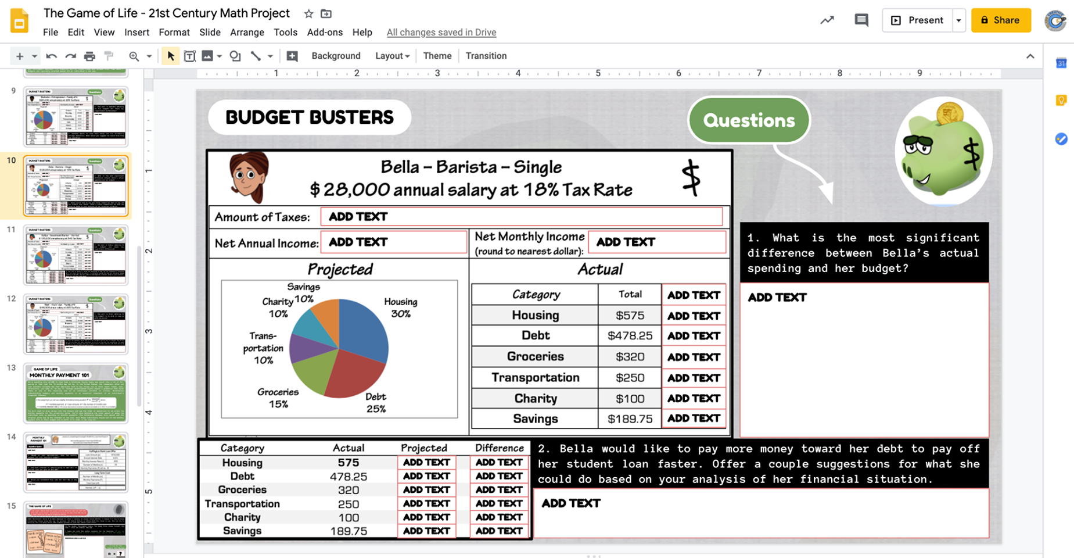Open the Slide menu
The height and width of the screenshot is (558, 1074).
tap(210, 33)
